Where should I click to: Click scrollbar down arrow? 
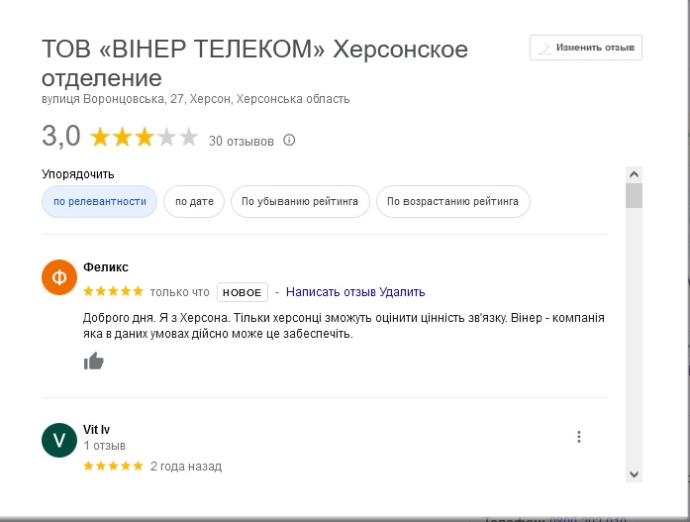634,474
